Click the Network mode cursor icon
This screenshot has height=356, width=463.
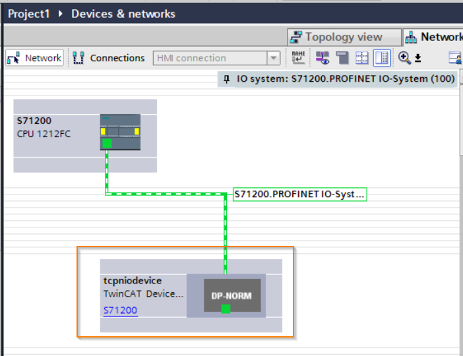click(x=14, y=58)
